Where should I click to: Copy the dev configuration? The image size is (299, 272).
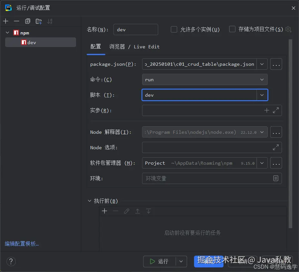click(x=27, y=21)
